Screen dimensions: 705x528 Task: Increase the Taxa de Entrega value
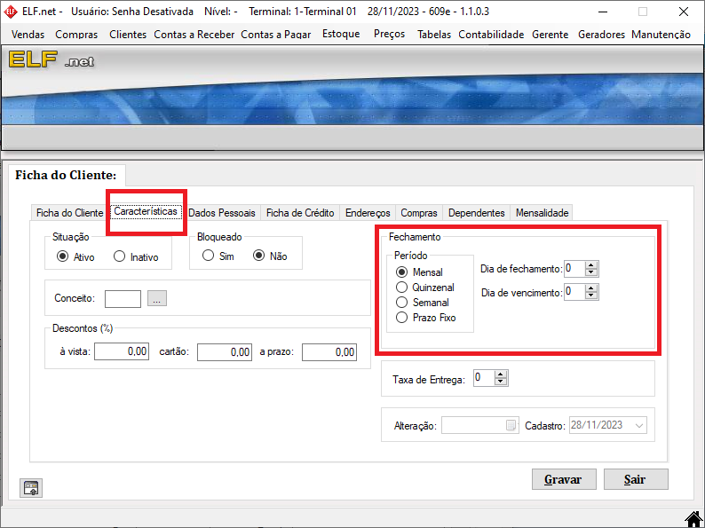click(501, 374)
